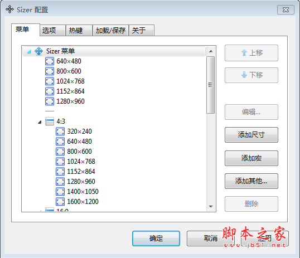Collapse the 4:3 group node

pyautogui.click(x=40, y=122)
